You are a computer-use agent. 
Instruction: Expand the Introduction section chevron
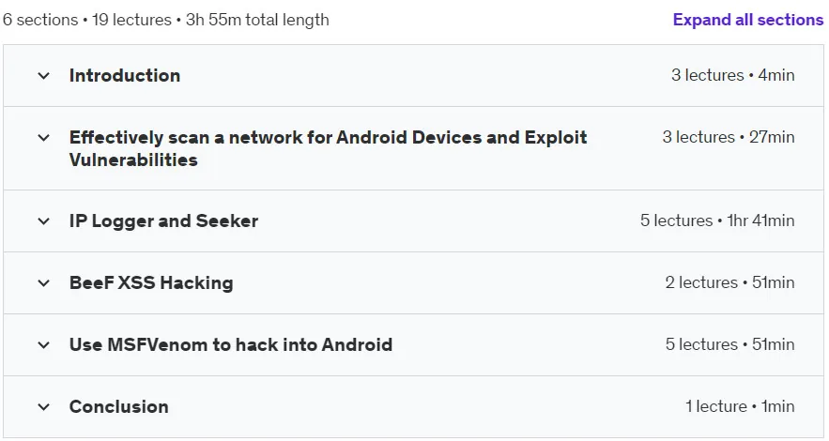(44, 76)
